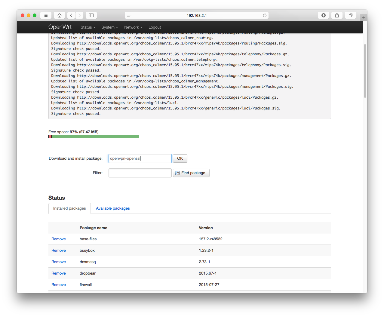Screen dimensions: 384x317
Task: Open the Share icon in Safari toolbar
Action: (337, 15)
